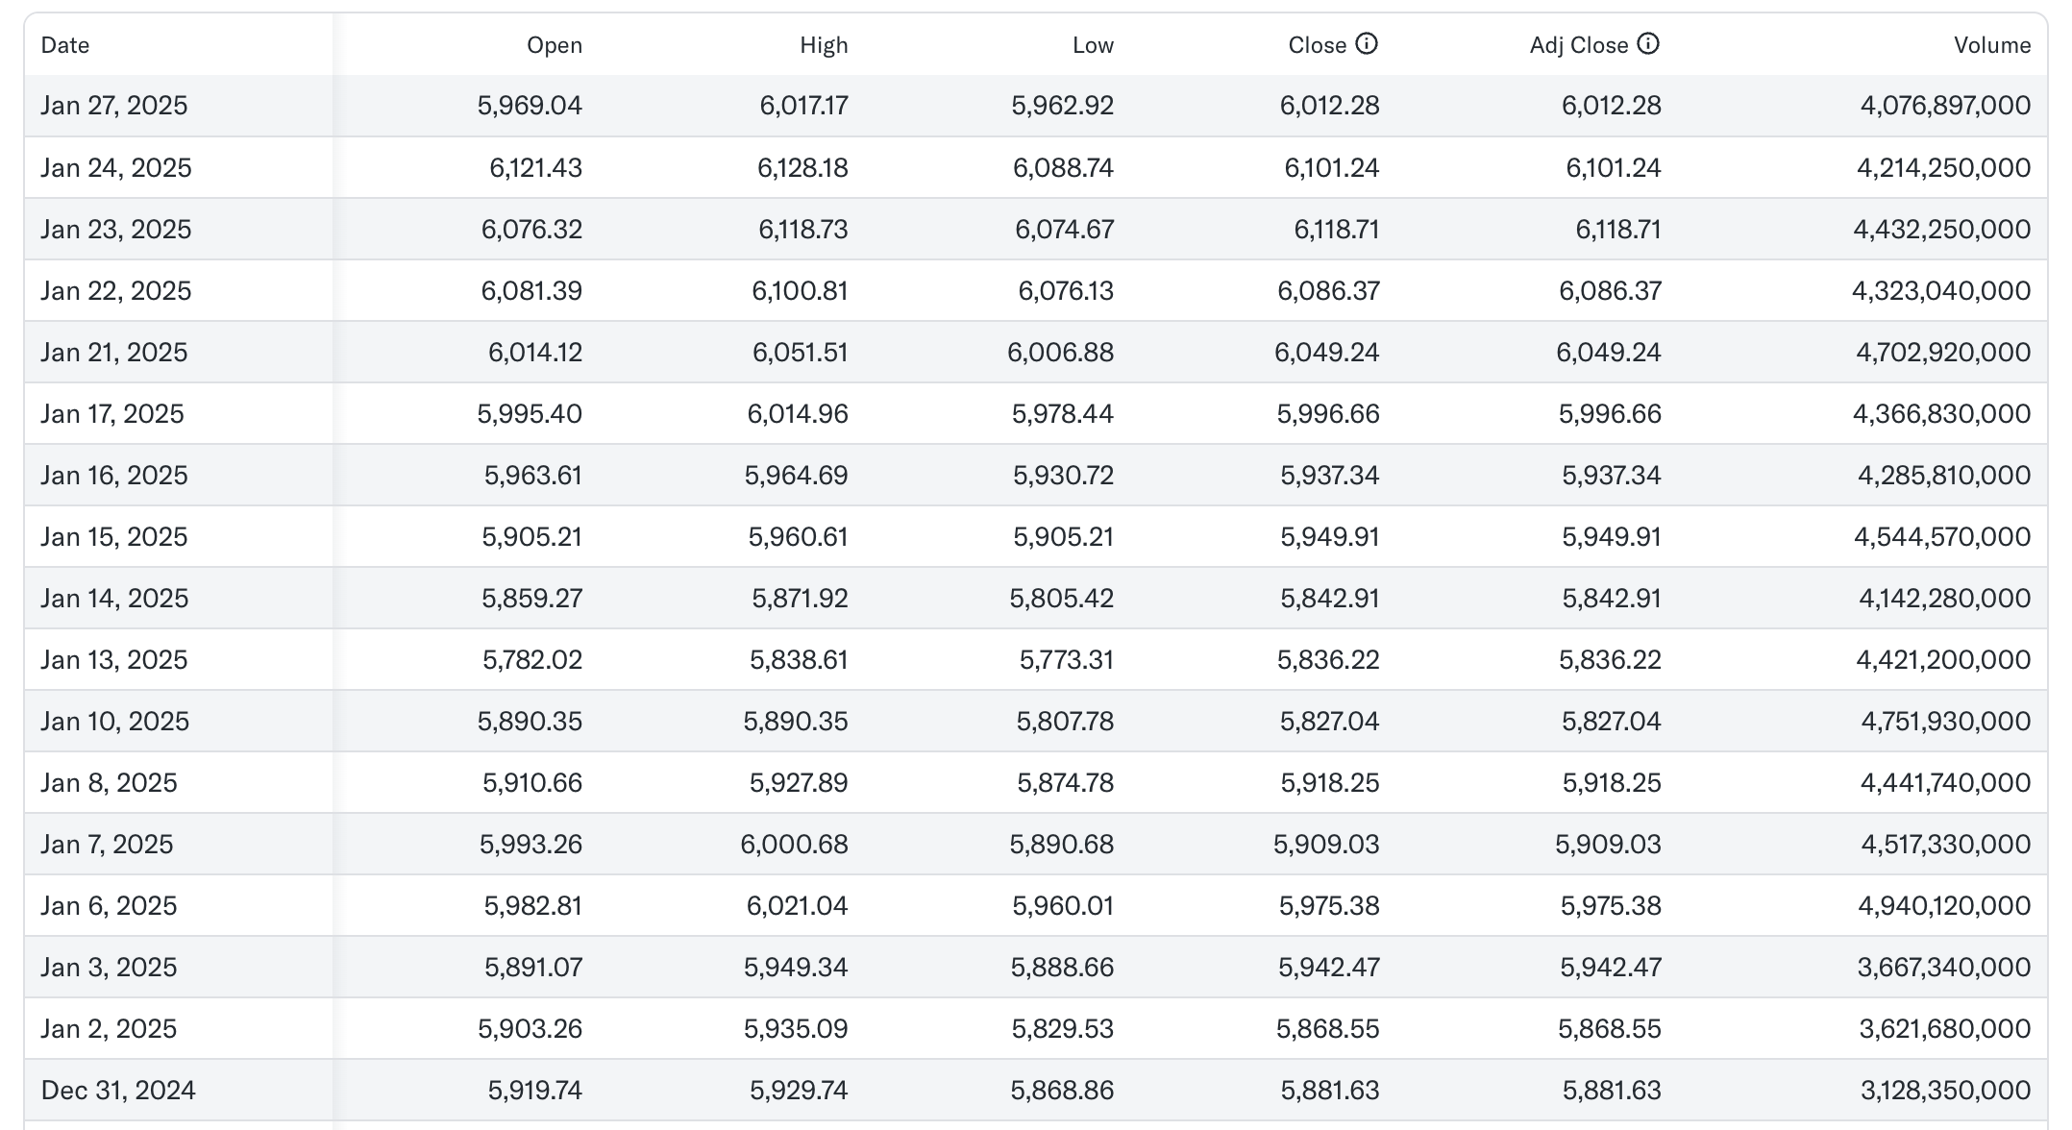Screen dimensions: 2072x1130
Task: Click the Low column header
Action: [1093, 45]
